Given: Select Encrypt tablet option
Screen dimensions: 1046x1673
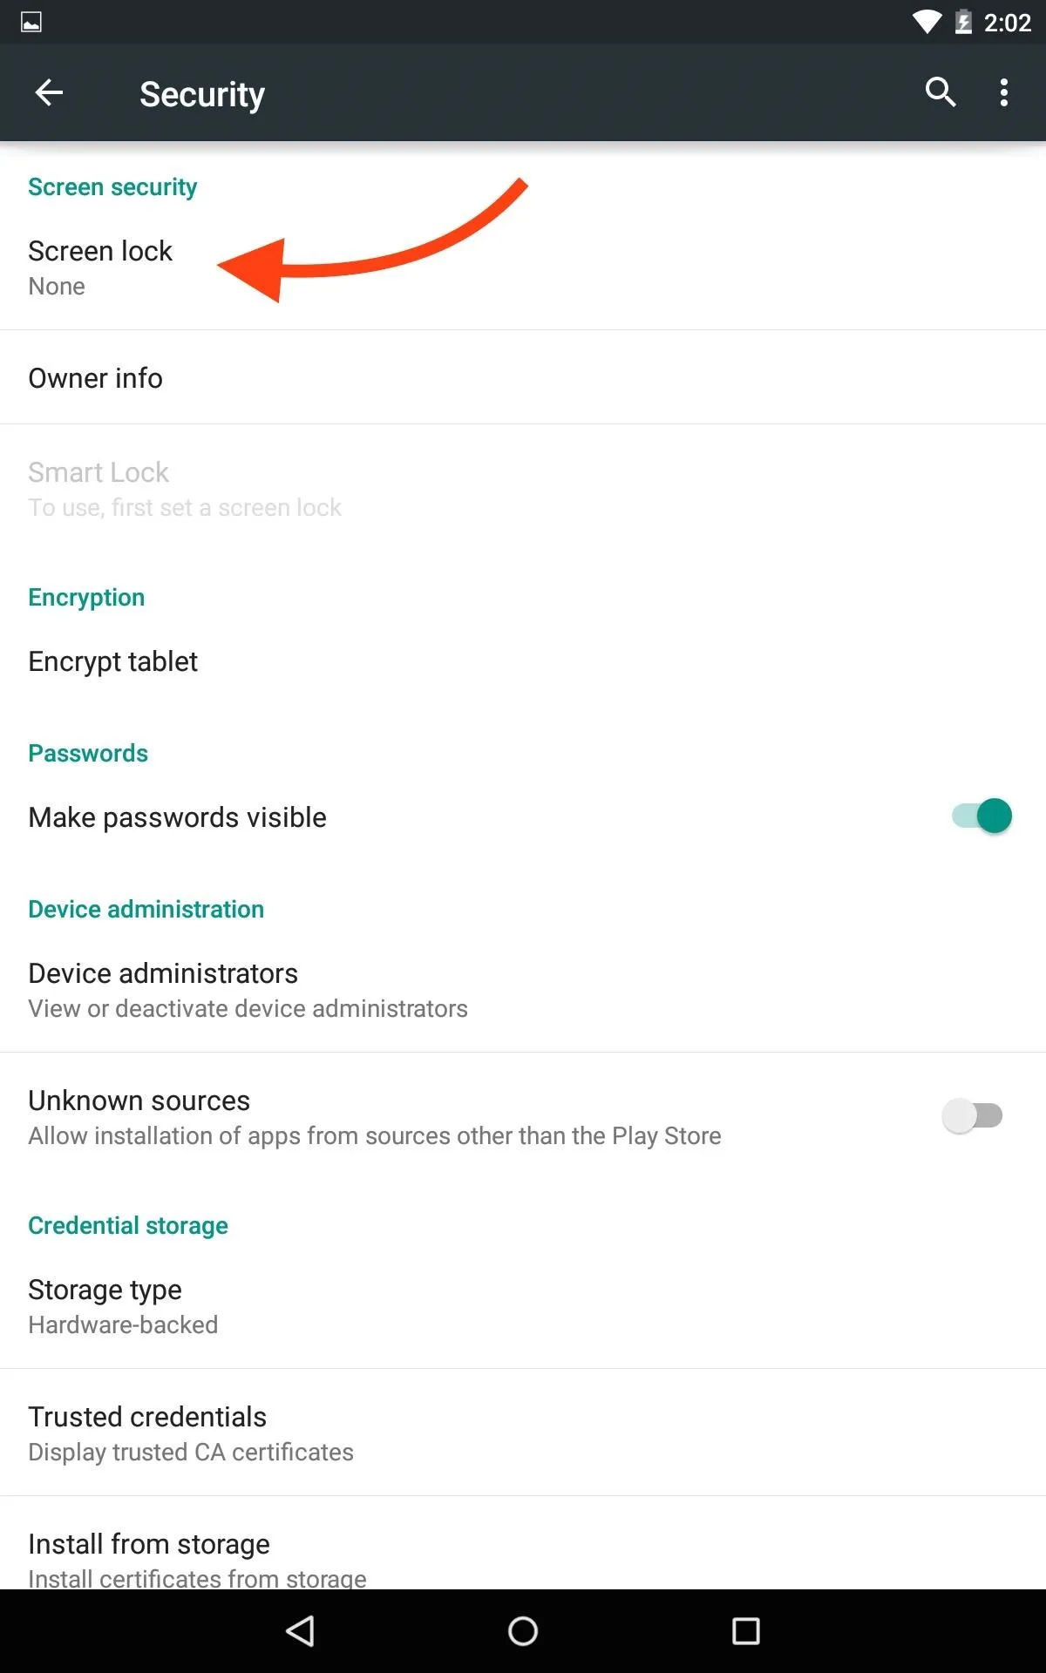Looking at the screenshot, I should coord(523,661).
